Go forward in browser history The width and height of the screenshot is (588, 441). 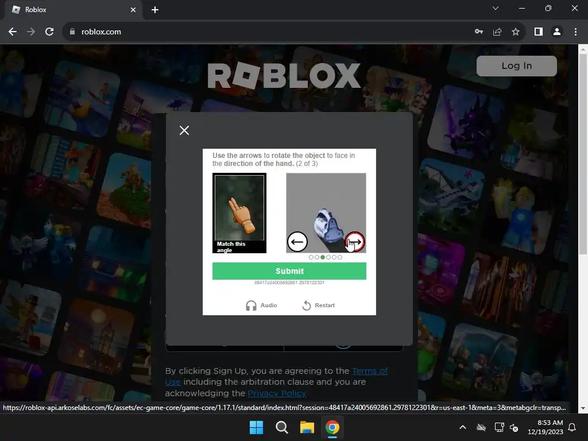coord(31,32)
